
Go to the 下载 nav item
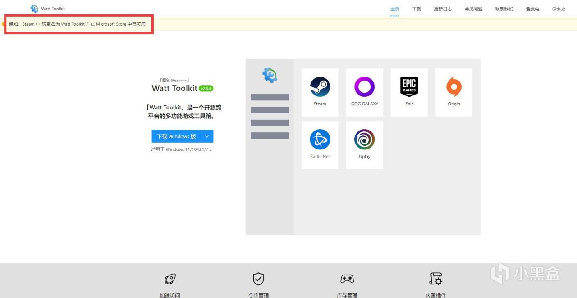[417, 9]
